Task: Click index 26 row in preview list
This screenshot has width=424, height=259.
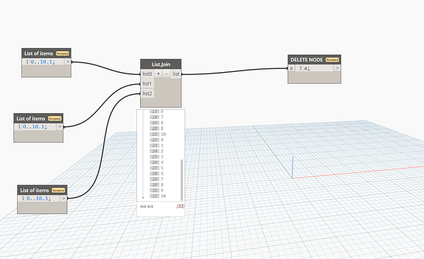Action: click(x=157, y=162)
